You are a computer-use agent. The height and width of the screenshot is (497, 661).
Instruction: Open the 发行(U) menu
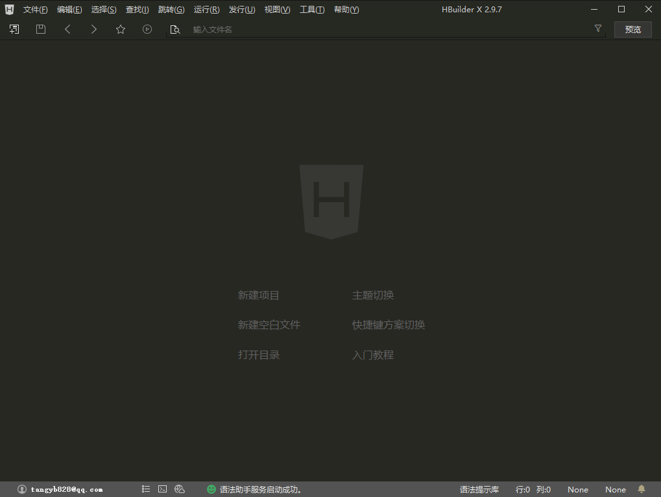(x=242, y=9)
